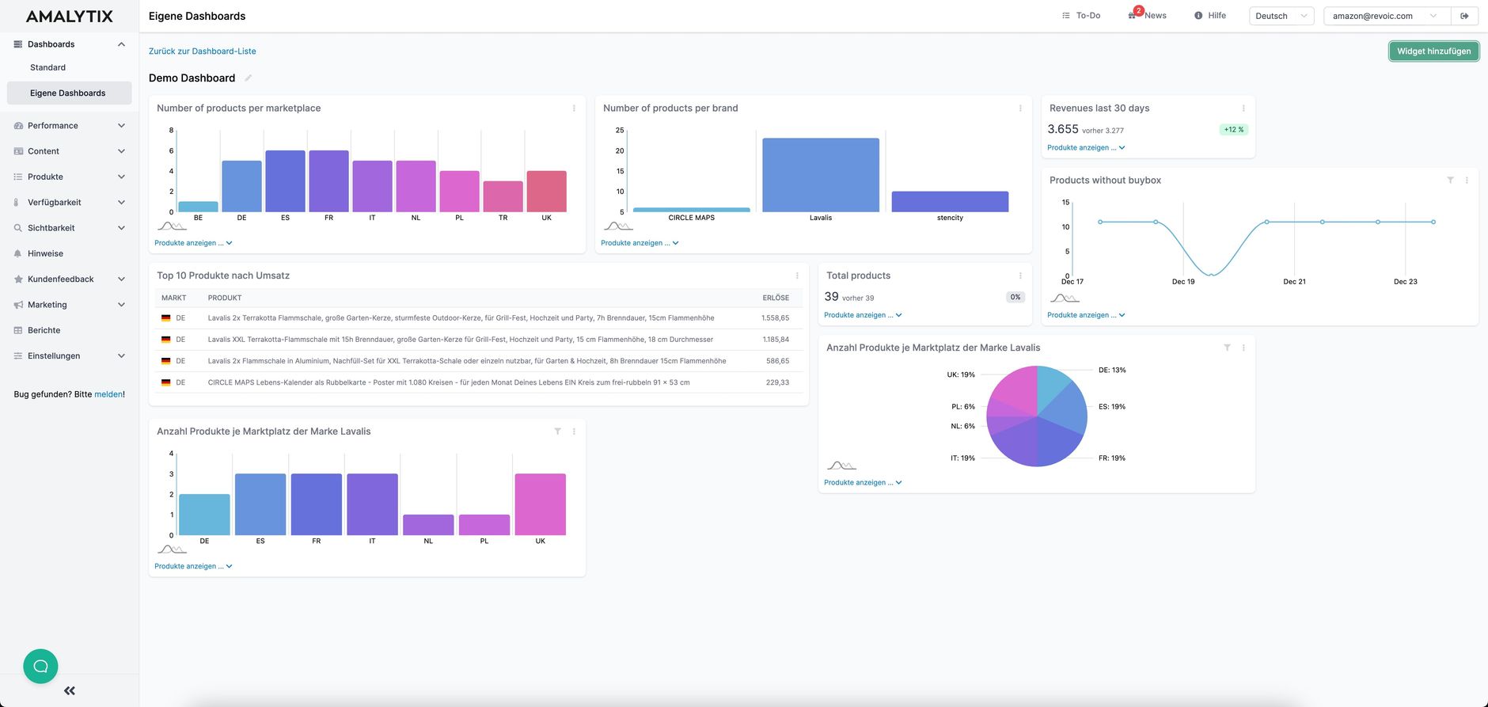
Task: Click revenue value 1.558,65
Action: coord(775,318)
